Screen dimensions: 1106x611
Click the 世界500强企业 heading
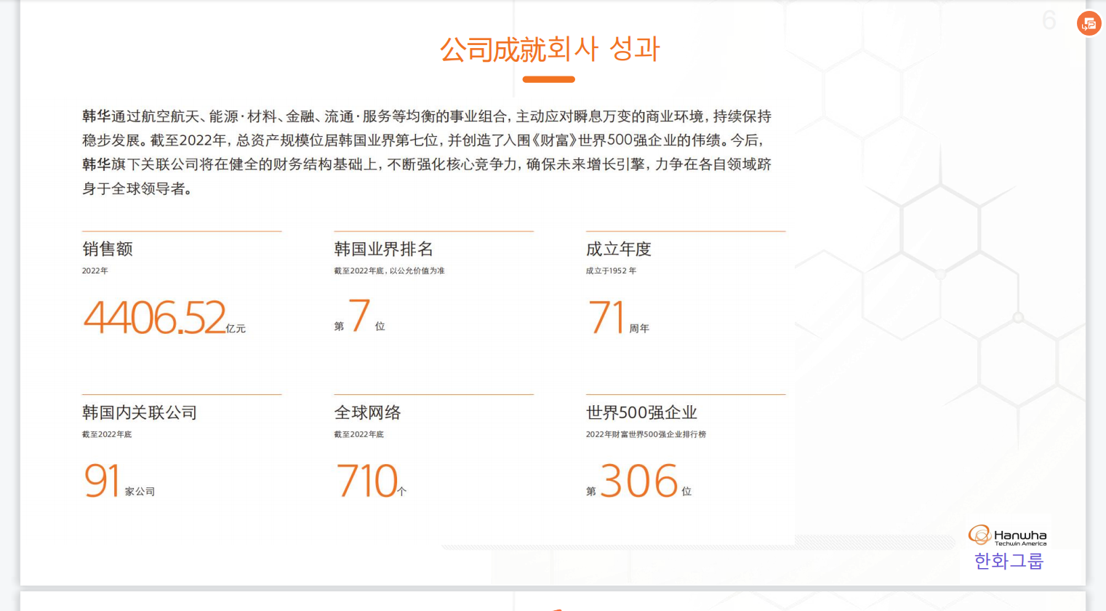point(641,413)
